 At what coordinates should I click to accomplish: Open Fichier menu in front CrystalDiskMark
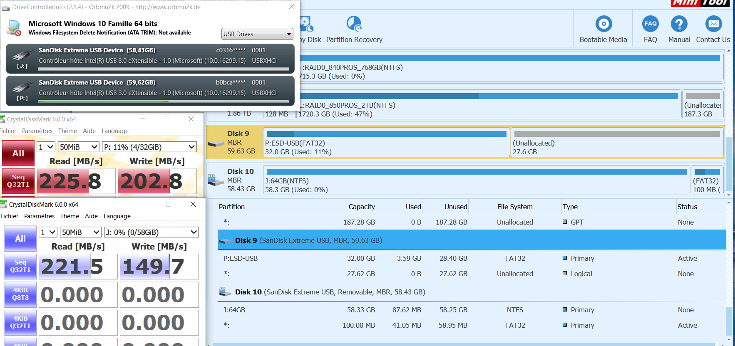click(x=9, y=216)
